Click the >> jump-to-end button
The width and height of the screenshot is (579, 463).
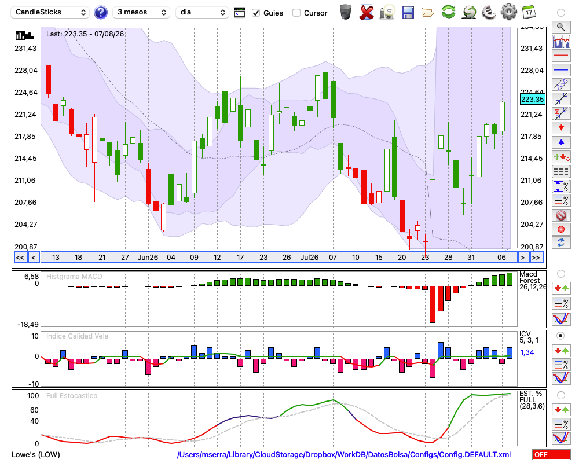(536, 258)
